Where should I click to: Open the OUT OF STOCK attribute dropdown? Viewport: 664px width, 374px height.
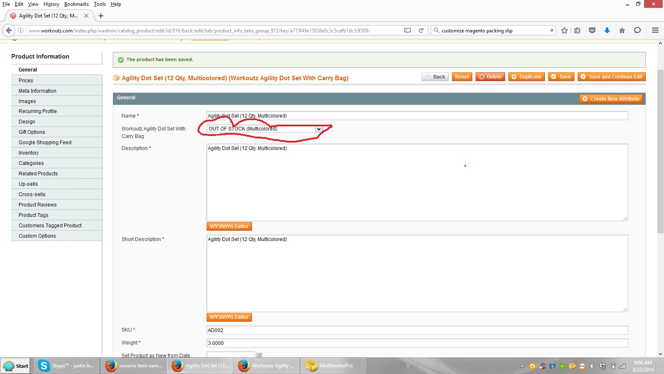264,129
